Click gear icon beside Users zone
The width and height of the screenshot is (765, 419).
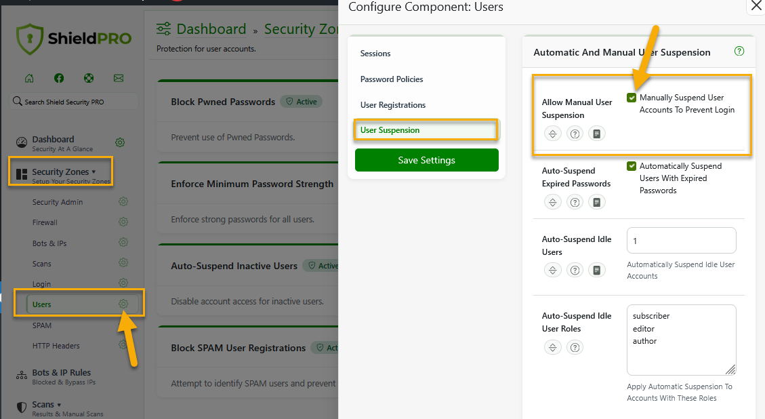click(123, 304)
